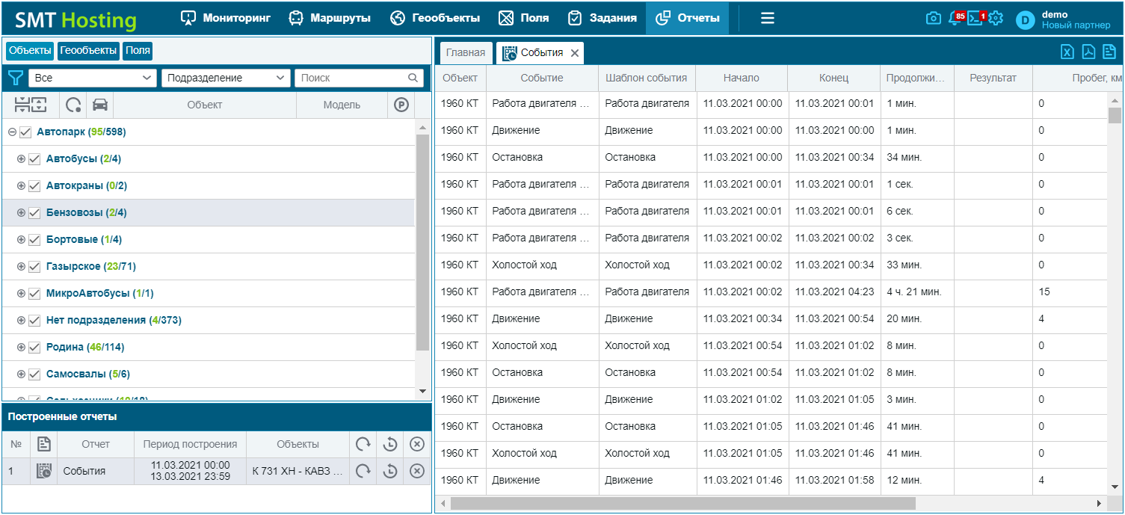Viewport: 1125px width, 515px height.
Task: Click the search magnifier icon
Action: (x=413, y=78)
